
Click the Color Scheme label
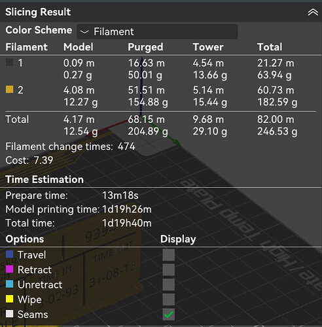(39, 30)
